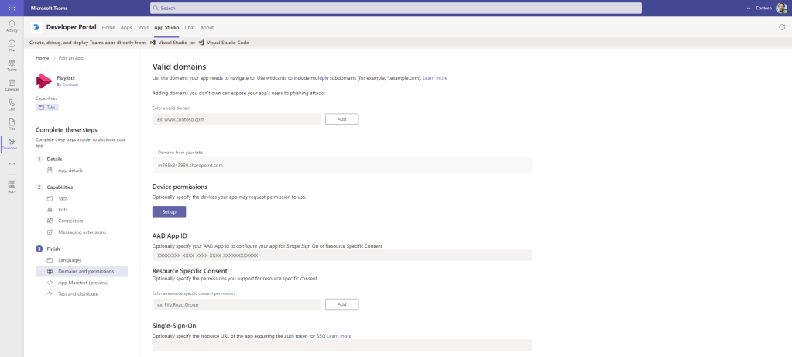Focus the valid domain input field

(x=236, y=119)
